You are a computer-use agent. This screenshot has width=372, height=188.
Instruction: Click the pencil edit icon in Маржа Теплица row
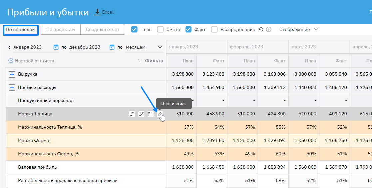pyautogui.click(x=141, y=114)
